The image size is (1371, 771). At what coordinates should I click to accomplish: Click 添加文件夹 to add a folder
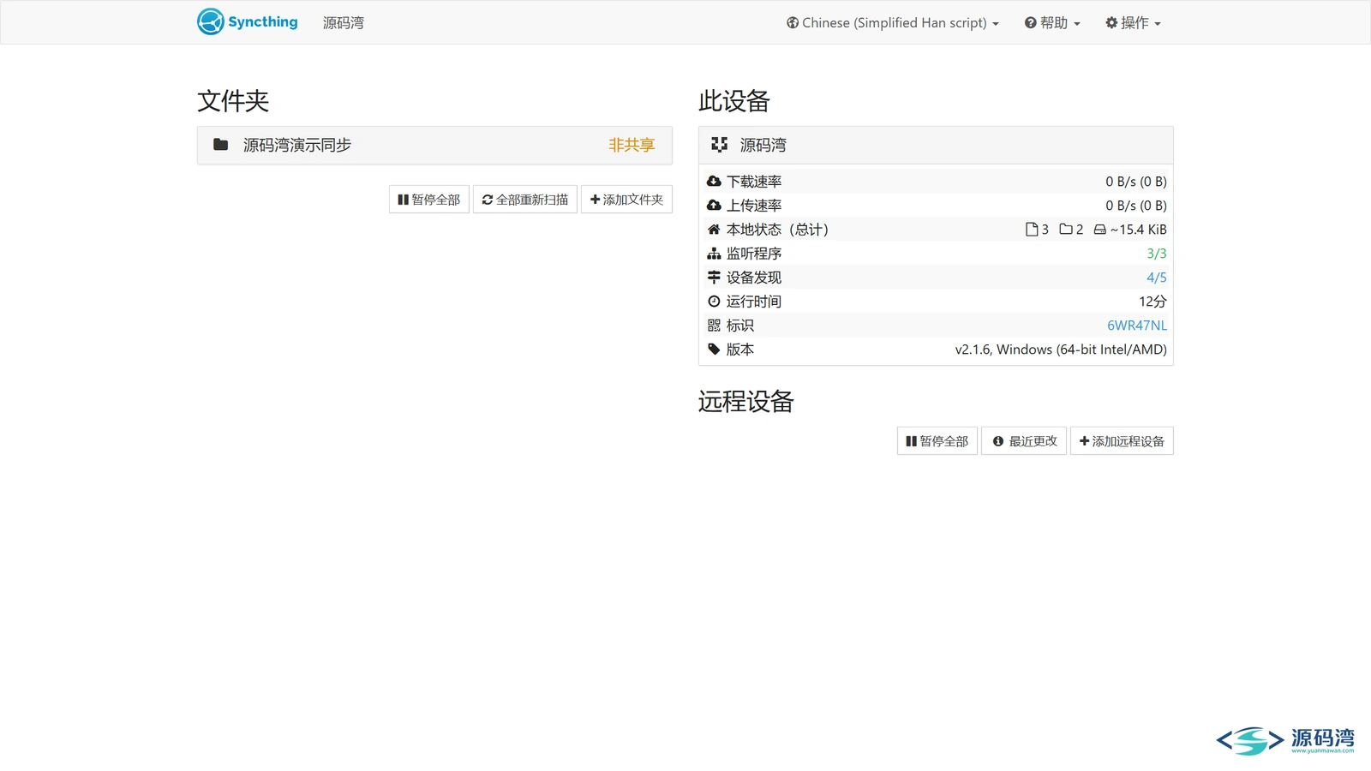coord(626,200)
